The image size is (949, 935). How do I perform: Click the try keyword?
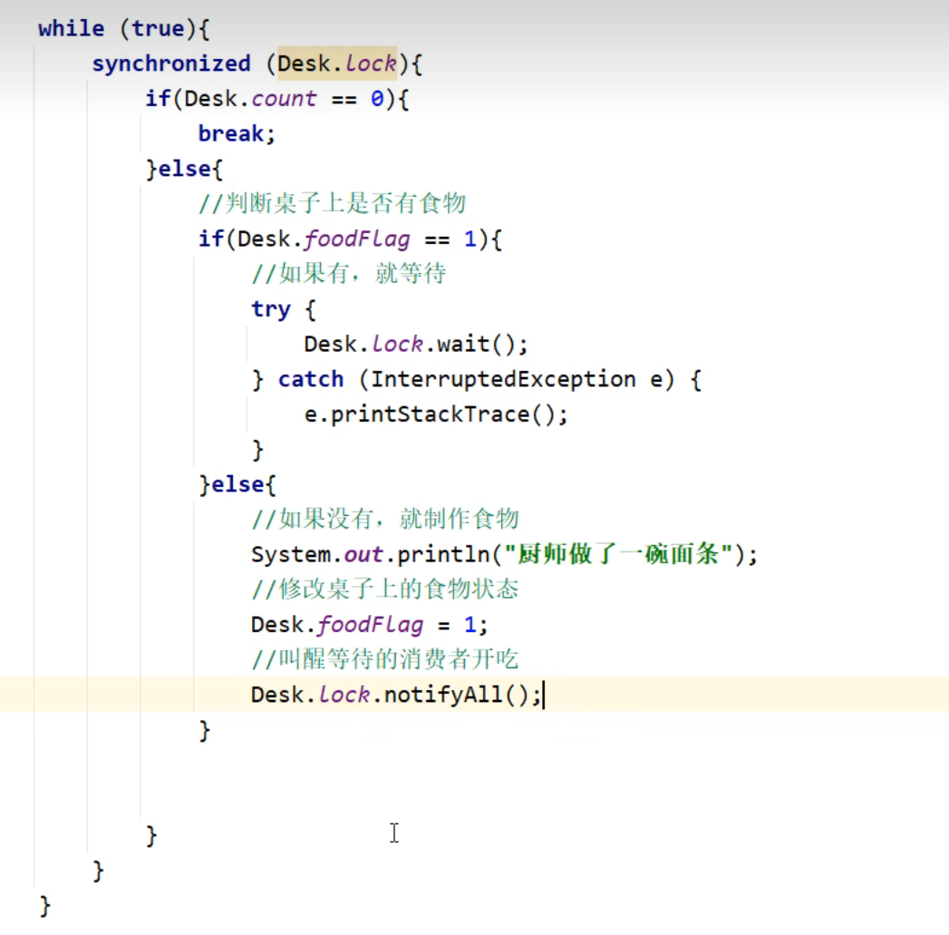270,309
